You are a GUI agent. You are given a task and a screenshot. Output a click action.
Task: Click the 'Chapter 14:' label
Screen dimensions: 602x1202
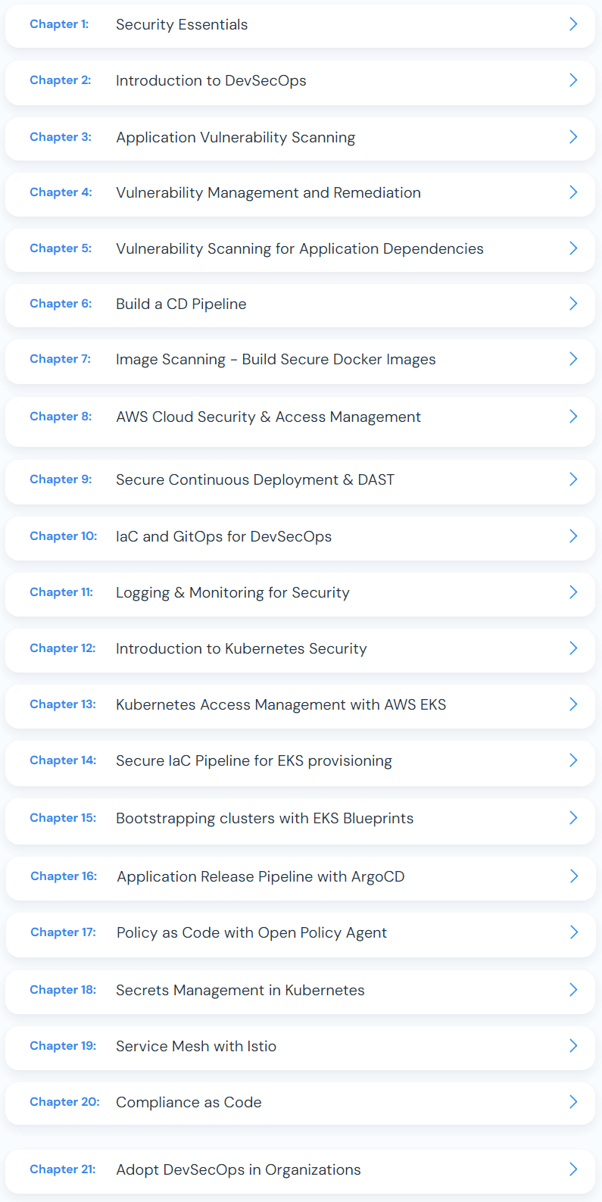(x=63, y=760)
